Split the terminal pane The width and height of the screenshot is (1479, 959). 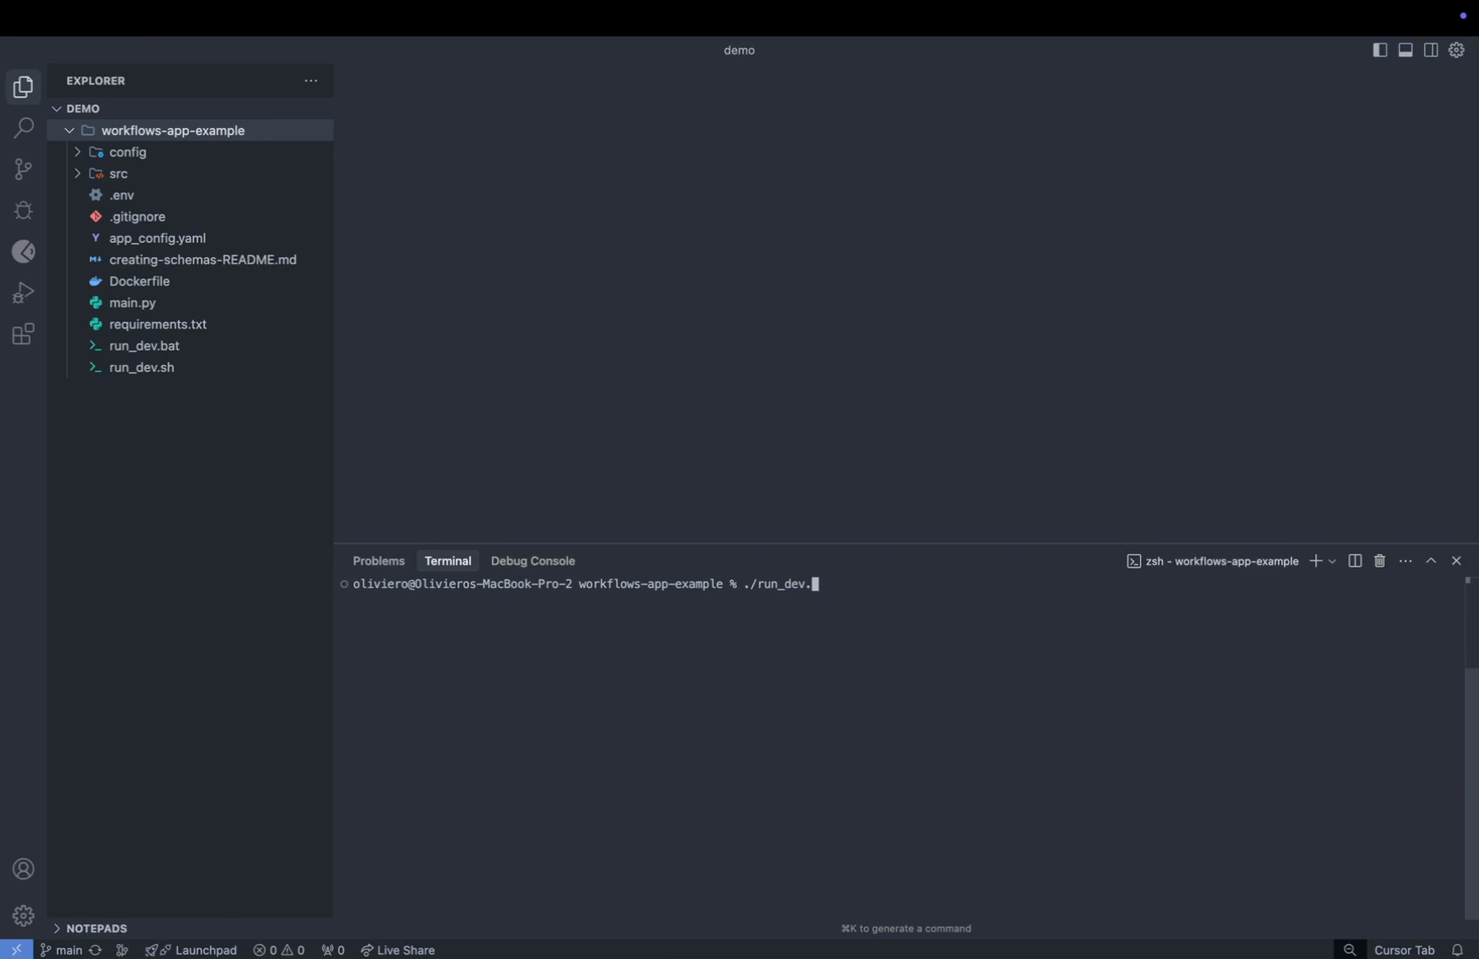point(1354,560)
